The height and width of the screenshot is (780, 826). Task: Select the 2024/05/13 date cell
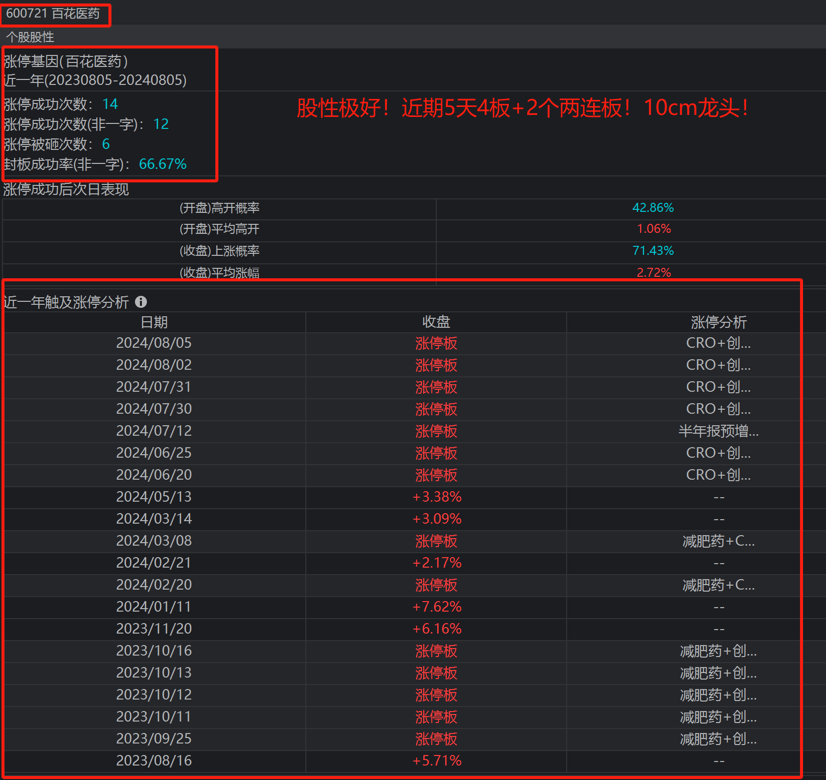pyautogui.click(x=154, y=497)
